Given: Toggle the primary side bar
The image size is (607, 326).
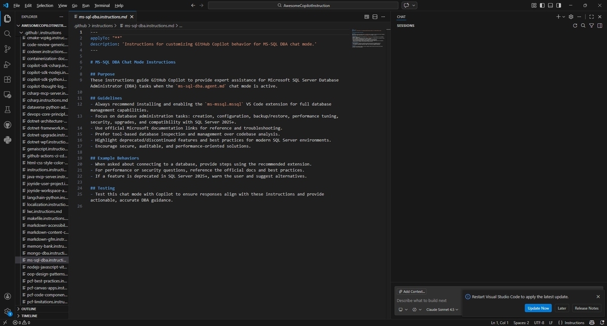Looking at the screenshot, I should click(x=542, y=5).
